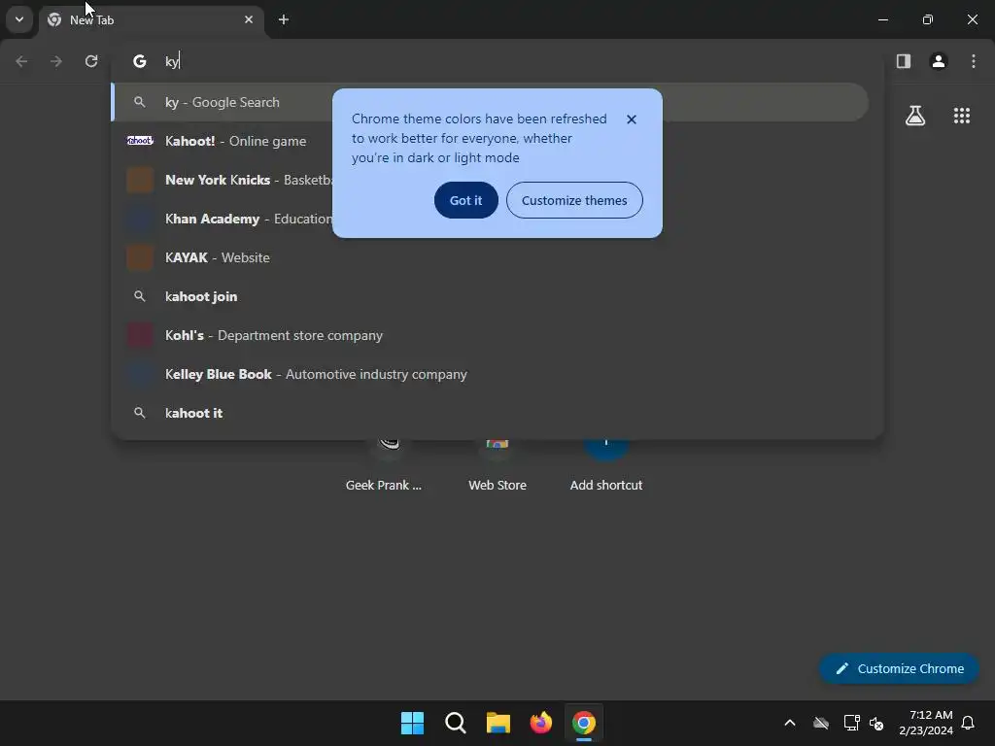The width and height of the screenshot is (995, 746).
Task: Choose the Kelley Blue Book suggestion
Action: tap(490, 374)
